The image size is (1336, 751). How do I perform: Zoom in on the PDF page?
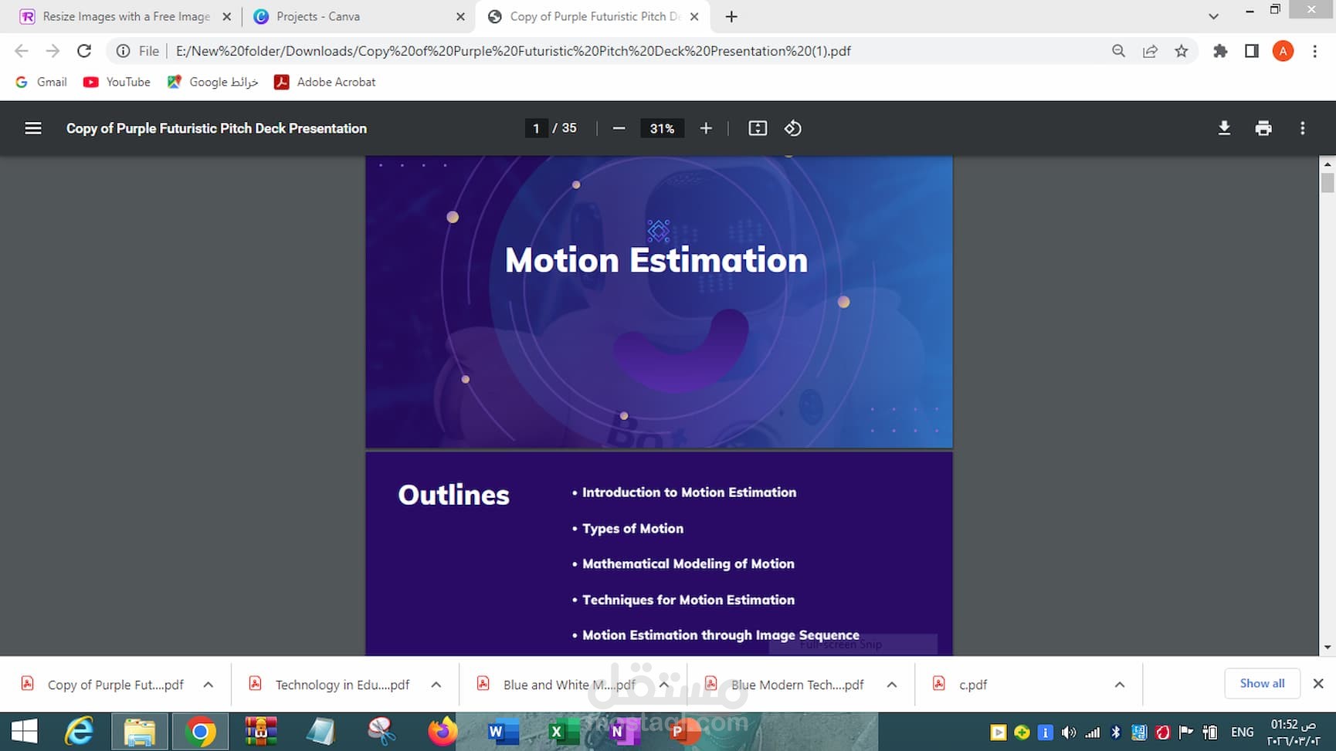click(x=705, y=128)
